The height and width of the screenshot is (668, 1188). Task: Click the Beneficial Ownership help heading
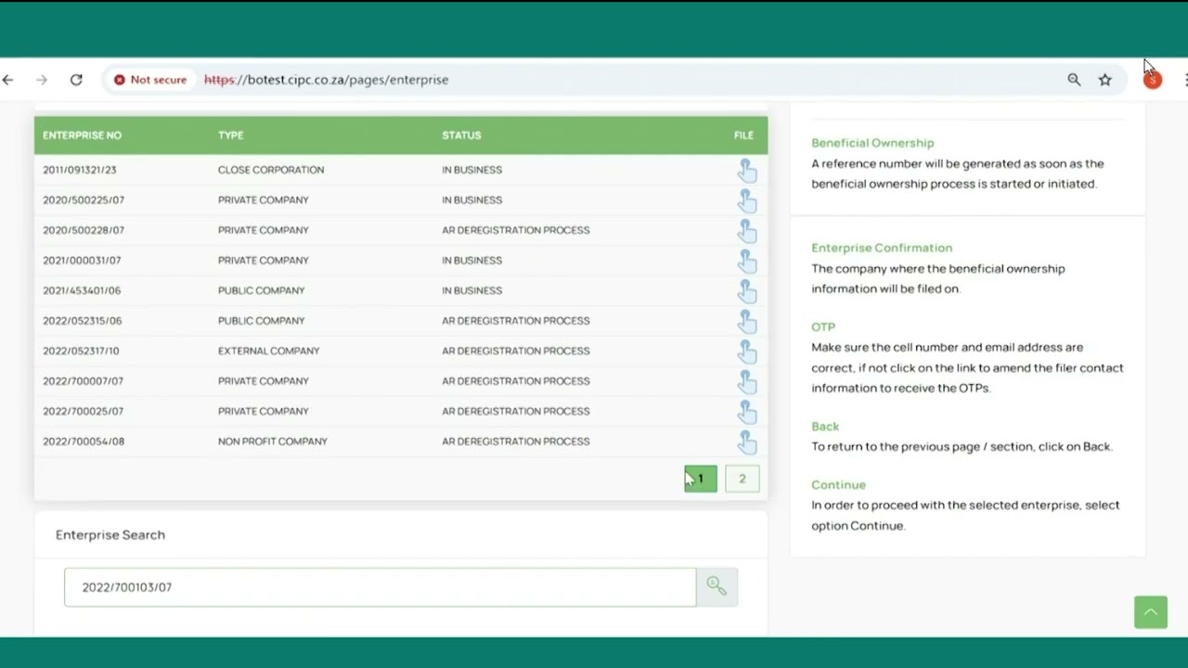[x=872, y=143]
